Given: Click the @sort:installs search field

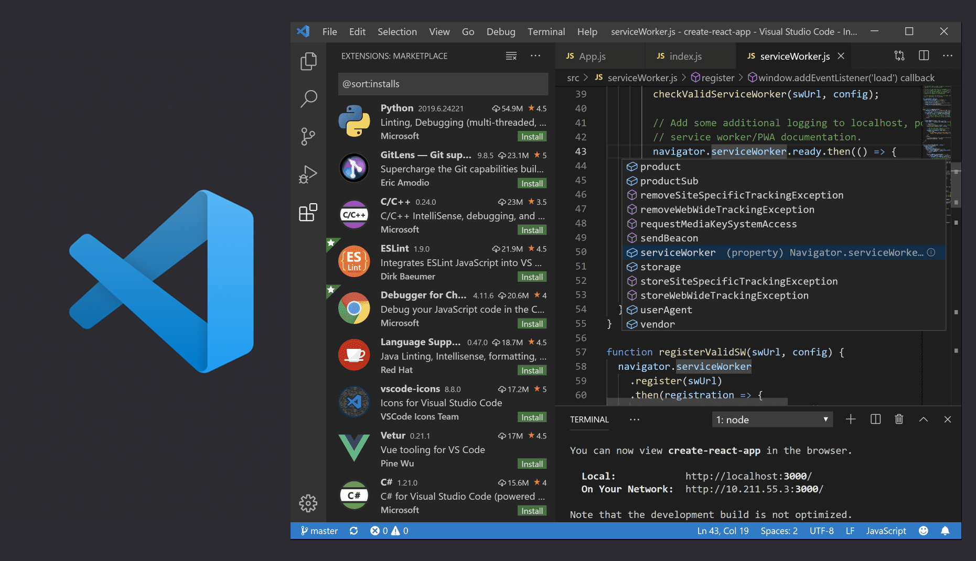Looking at the screenshot, I should [443, 84].
